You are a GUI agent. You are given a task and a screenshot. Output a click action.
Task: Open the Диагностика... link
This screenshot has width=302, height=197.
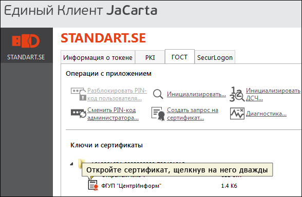266,114
